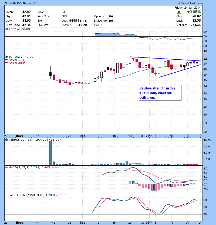Image resolution: width=216 pixels, height=225 pixels.
Task: Click the VWAP value 42.28
Action: point(83,25)
